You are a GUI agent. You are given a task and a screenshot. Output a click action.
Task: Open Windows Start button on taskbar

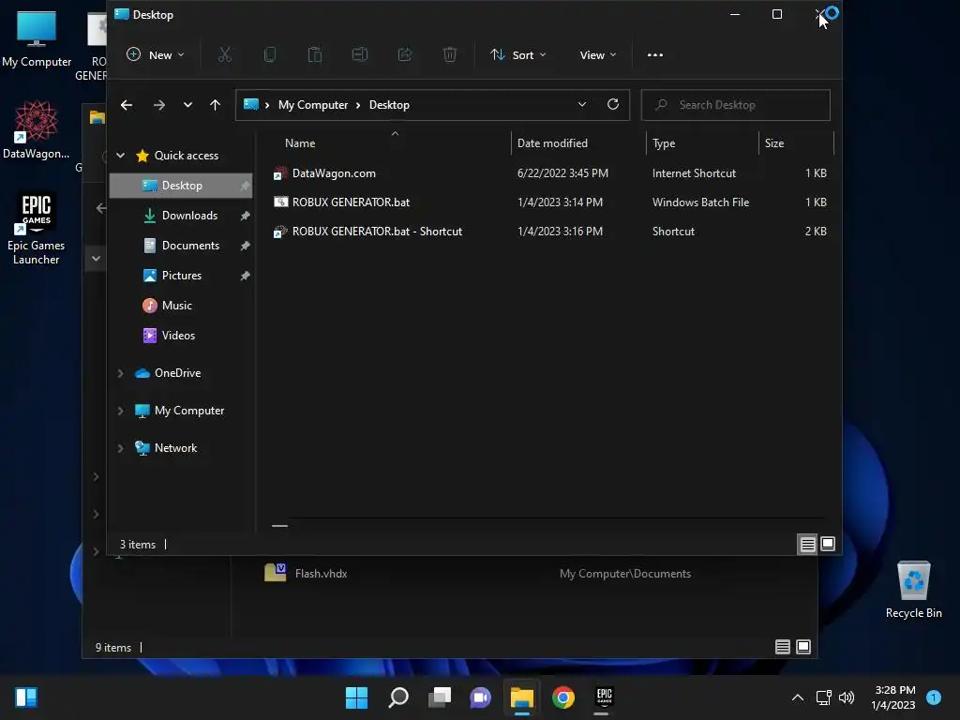coord(356,697)
